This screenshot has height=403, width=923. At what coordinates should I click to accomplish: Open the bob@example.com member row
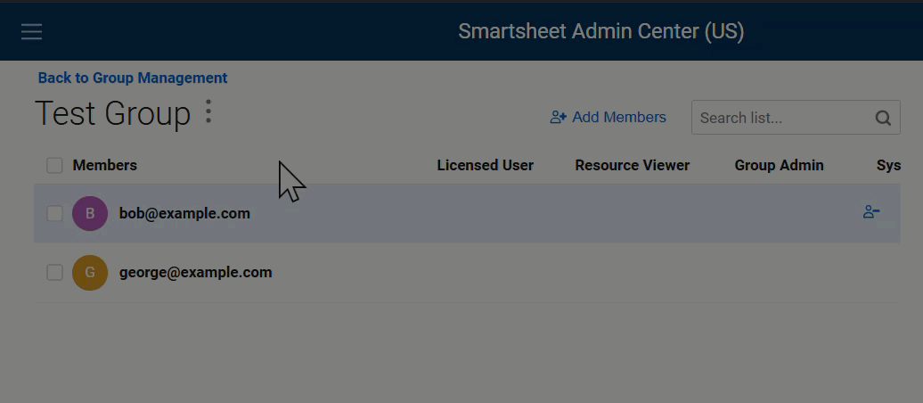point(467,213)
